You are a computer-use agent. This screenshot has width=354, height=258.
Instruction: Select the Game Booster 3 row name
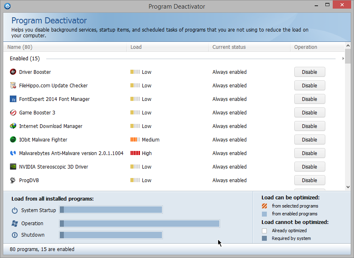[x=37, y=113]
